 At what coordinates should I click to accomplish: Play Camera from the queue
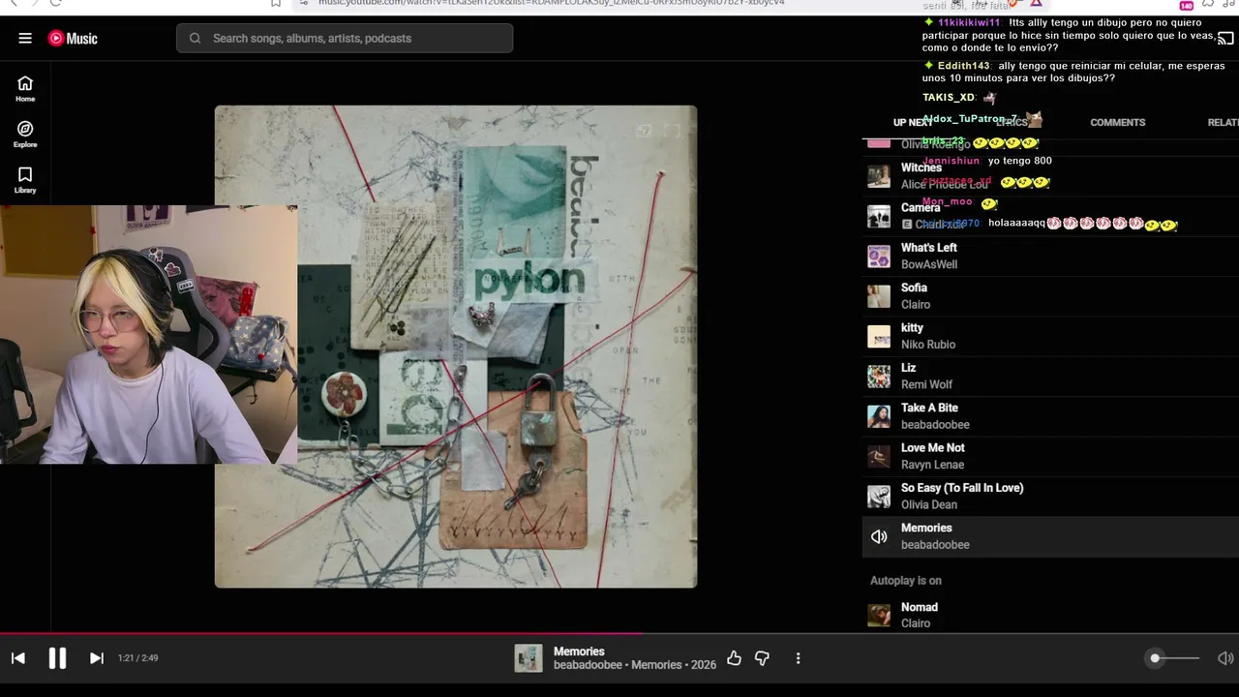pyautogui.click(x=1050, y=216)
